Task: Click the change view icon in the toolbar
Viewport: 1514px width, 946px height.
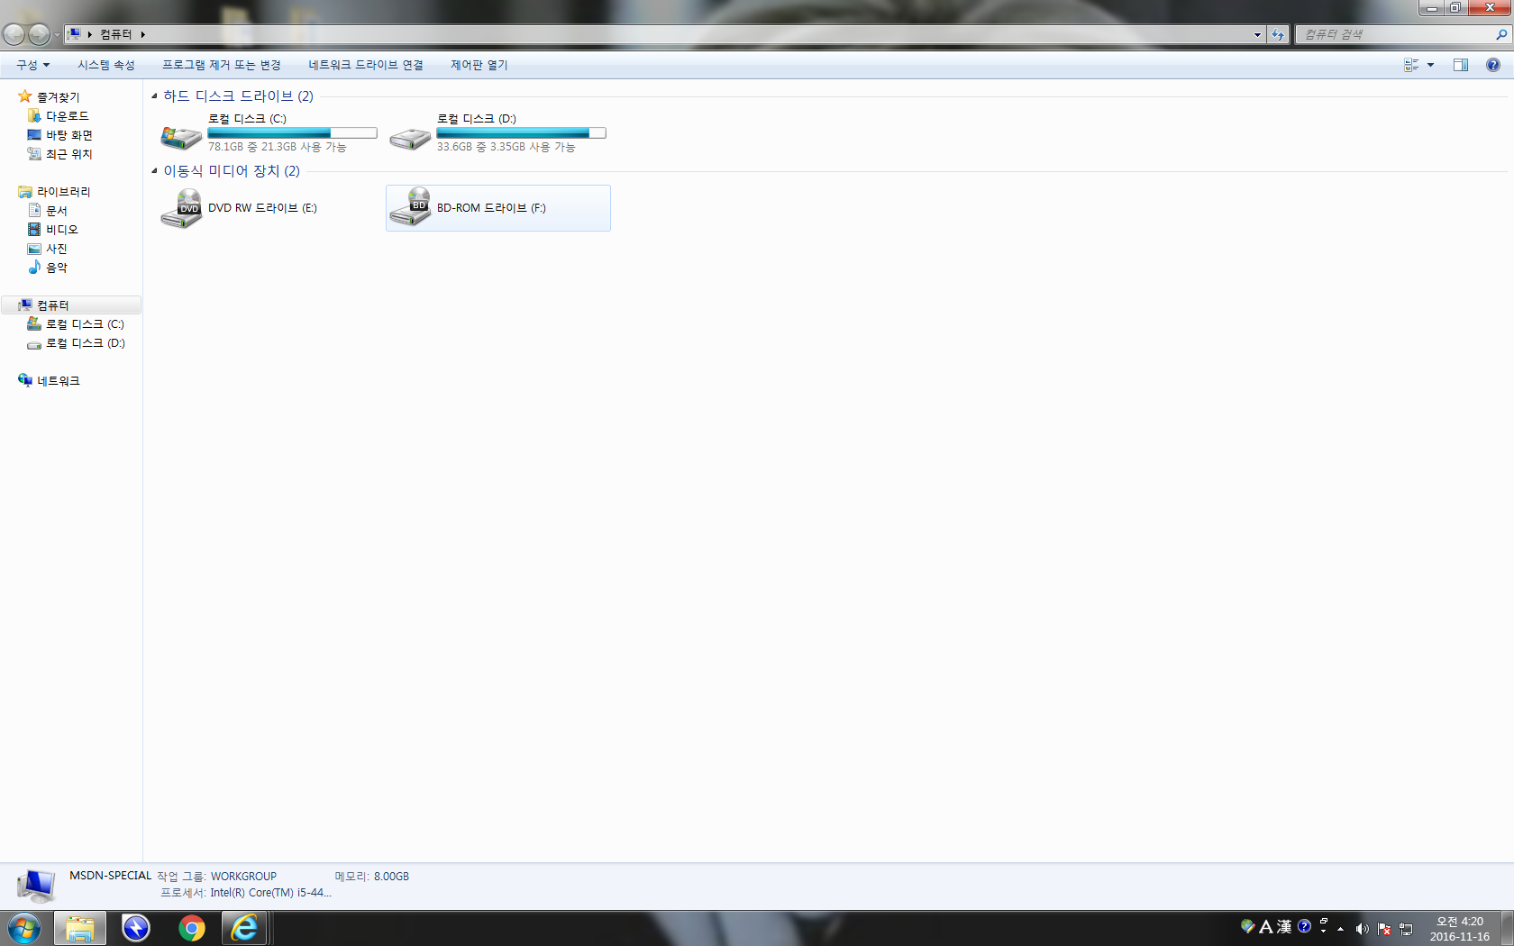Action: (x=1411, y=65)
